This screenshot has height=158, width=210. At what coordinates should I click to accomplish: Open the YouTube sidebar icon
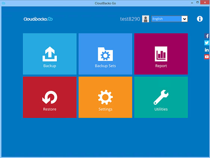[207, 57]
